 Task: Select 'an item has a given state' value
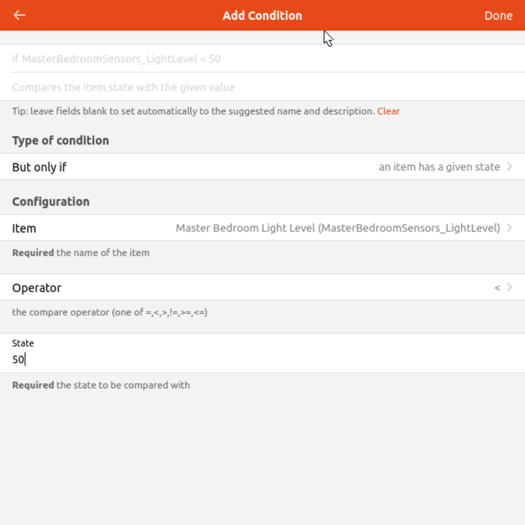tap(439, 167)
